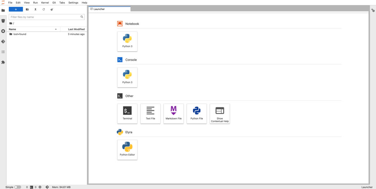The width and height of the screenshot is (376, 189).
Task: Open the property inspector gear on right sidebar
Action: pyautogui.click(x=373, y=10)
